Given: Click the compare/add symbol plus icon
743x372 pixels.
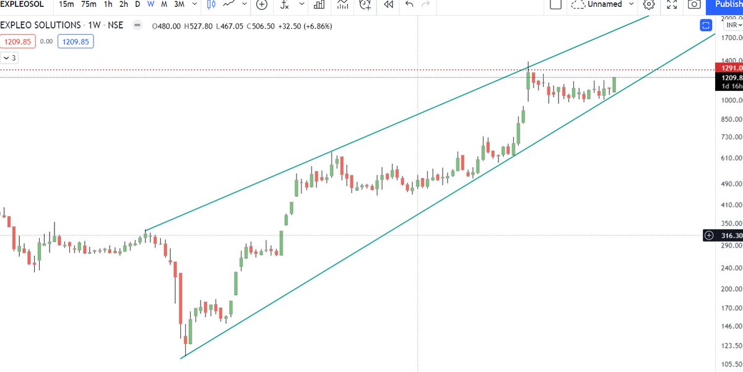Looking at the screenshot, I should point(262,4).
